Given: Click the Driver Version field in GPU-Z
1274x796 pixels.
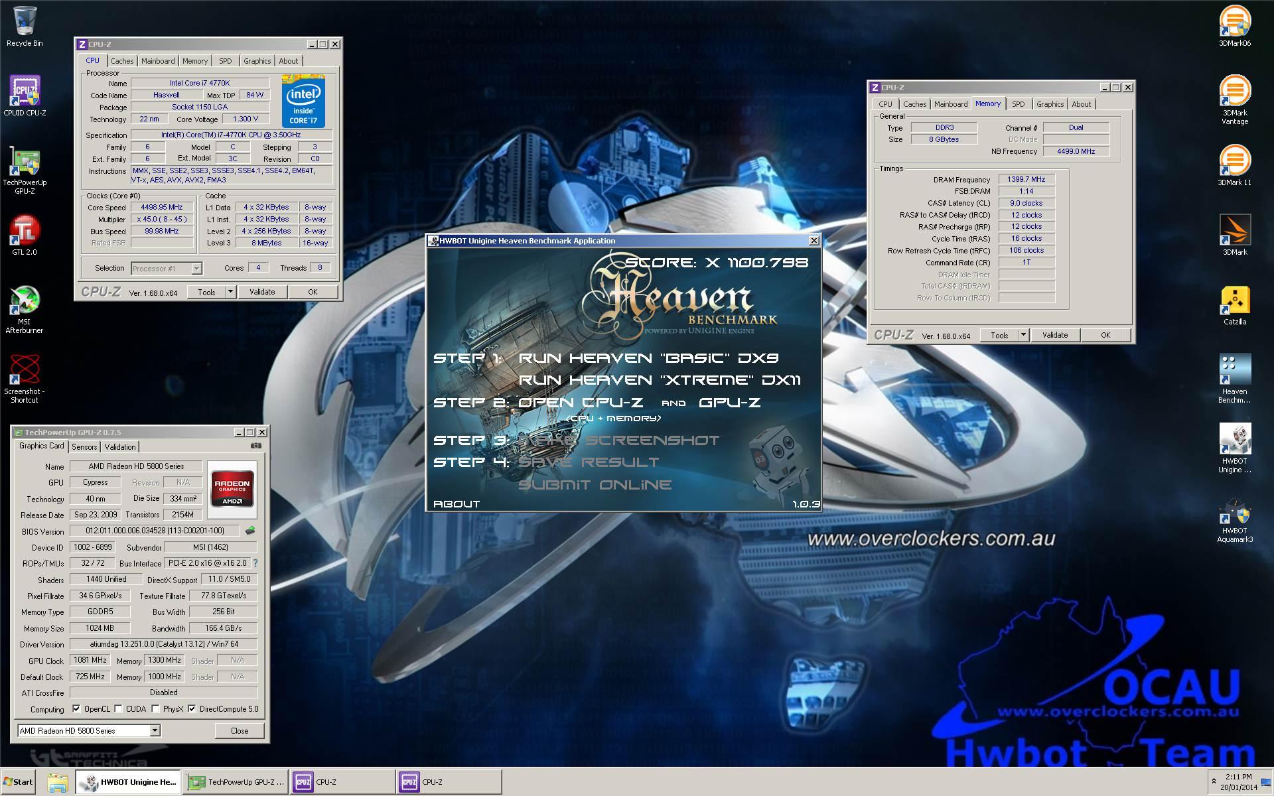Looking at the screenshot, I should coord(163,644).
